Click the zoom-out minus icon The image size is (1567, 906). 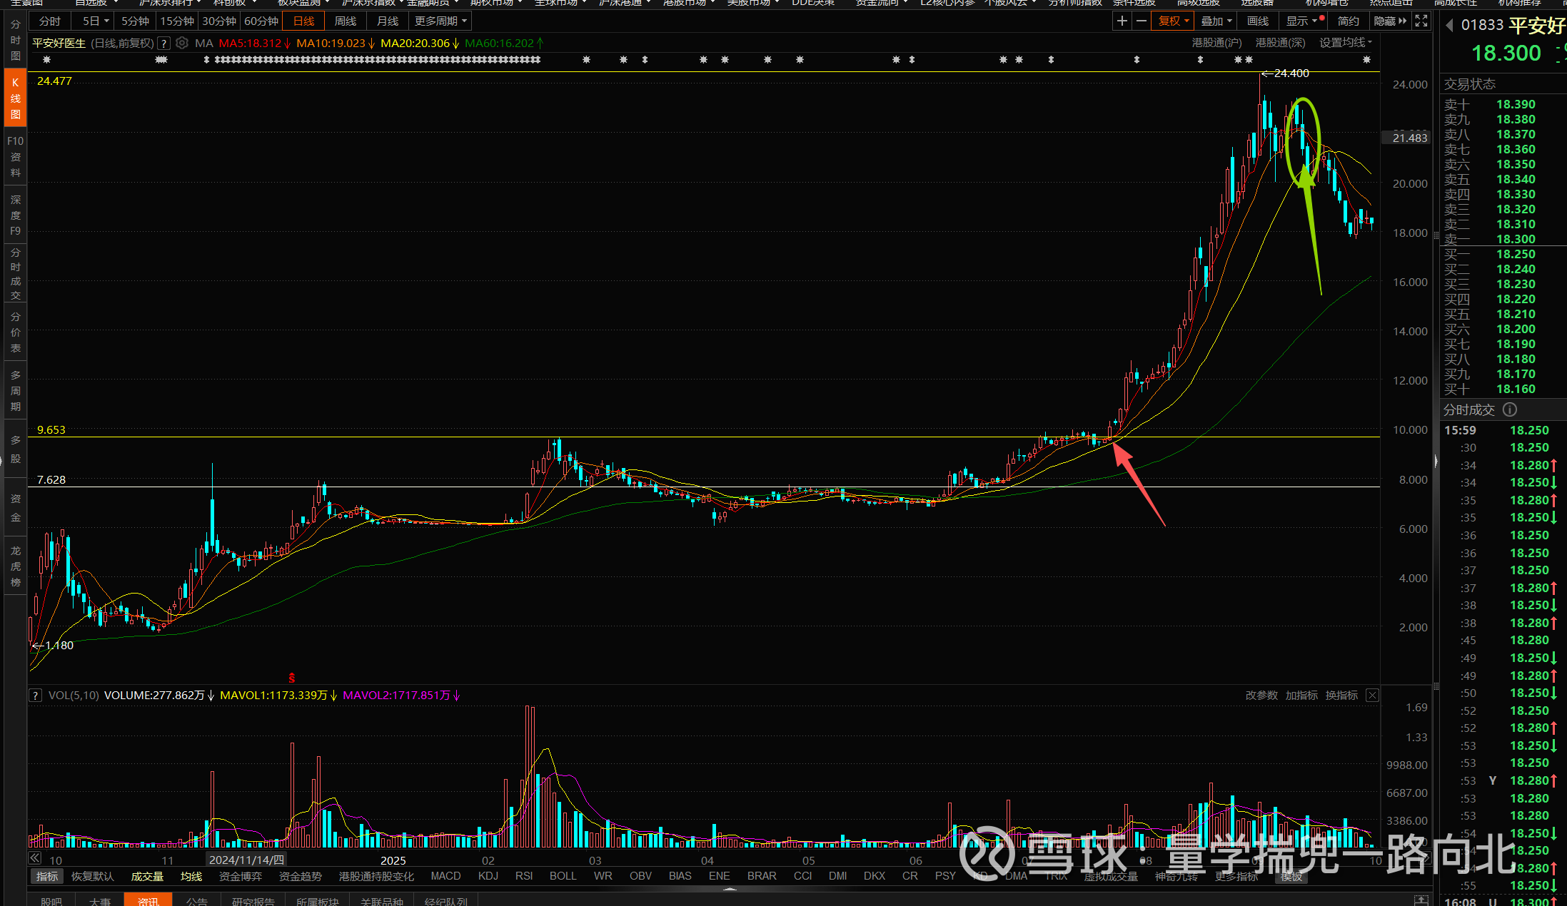[1141, 21]
